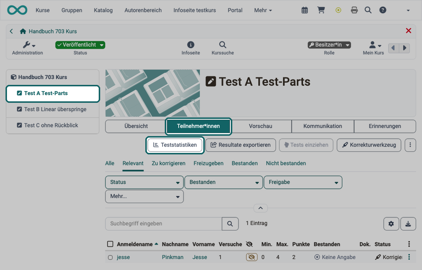Tick the select-all checkbox in table header
The height and width of the screenshot is (270, 422).
point(110,244)
